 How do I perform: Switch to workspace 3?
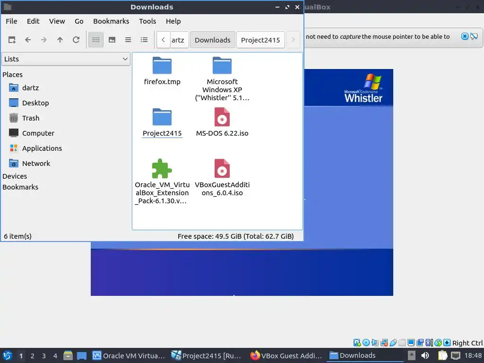point(44,356)
